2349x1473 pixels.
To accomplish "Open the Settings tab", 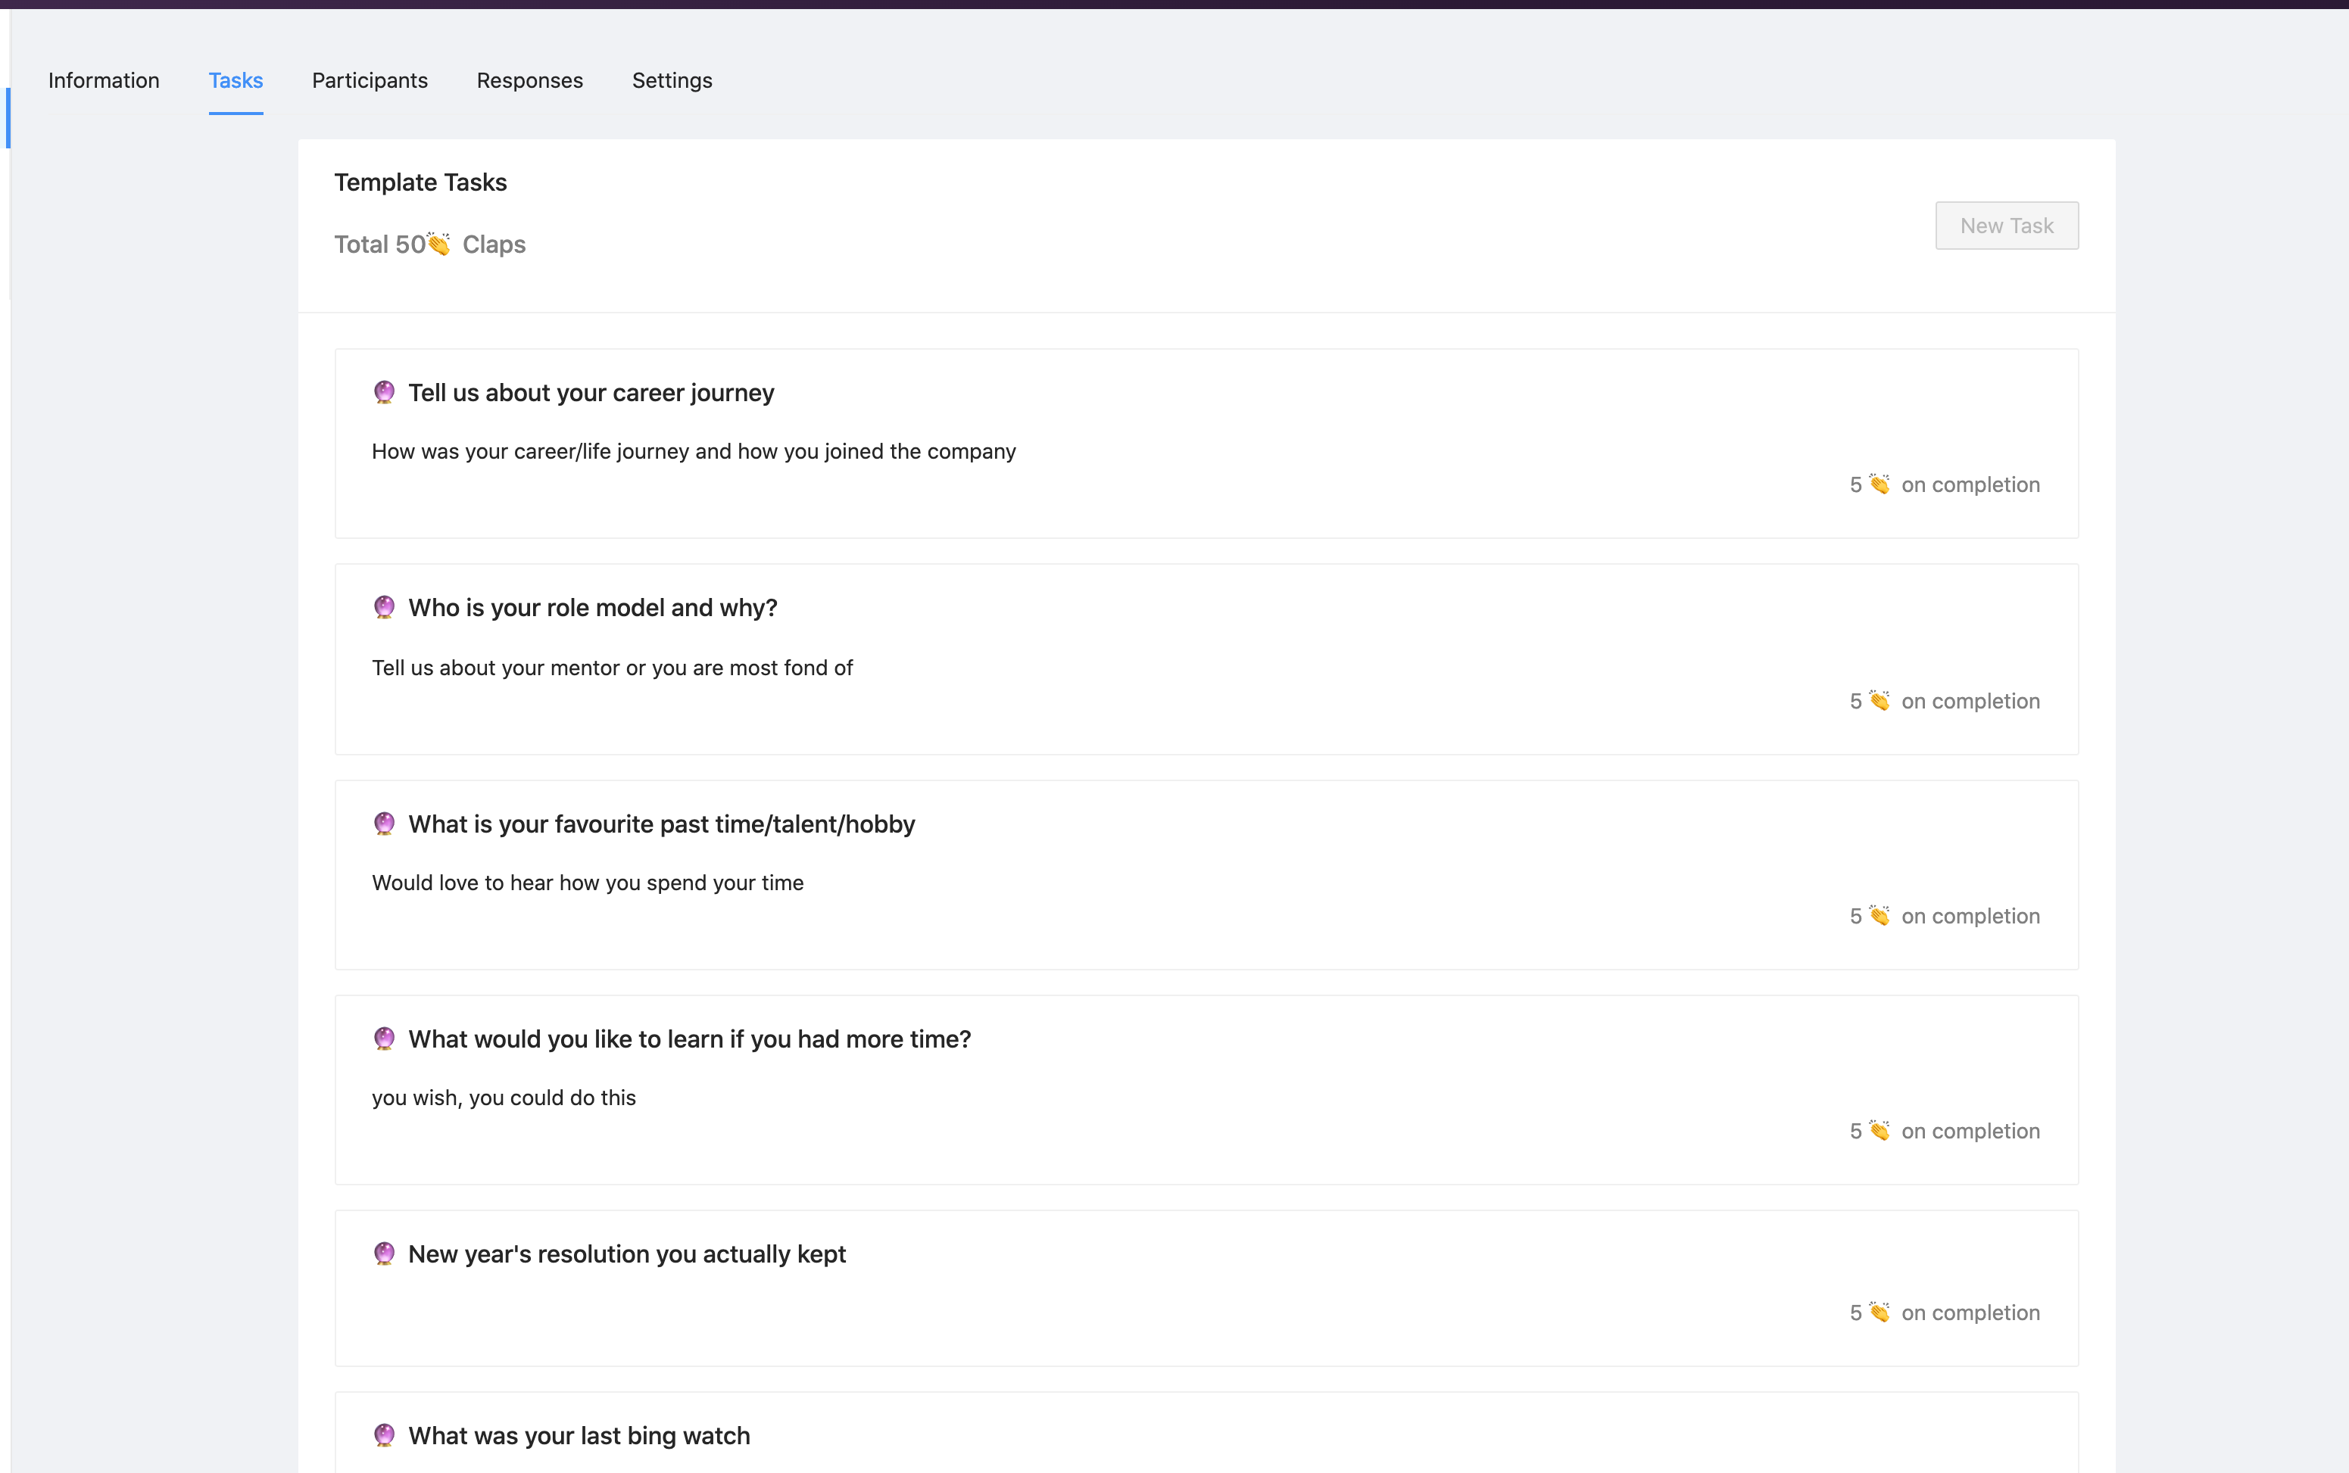I will (672, 81).
